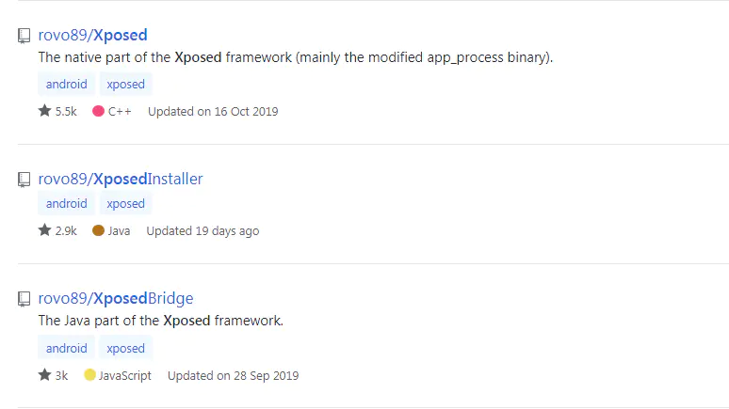
Task: Select the xposed topic tag under rovo89/Xposed
Action: [x=125, y=85]
